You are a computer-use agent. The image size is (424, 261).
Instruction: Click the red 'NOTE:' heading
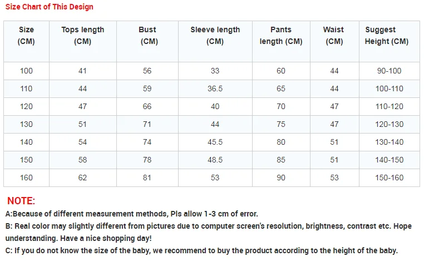click(x=21, y=201)
